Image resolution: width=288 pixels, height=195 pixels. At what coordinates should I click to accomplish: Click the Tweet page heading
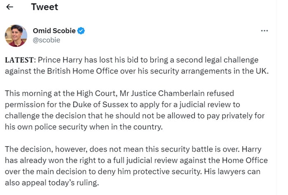pos(44,7)
